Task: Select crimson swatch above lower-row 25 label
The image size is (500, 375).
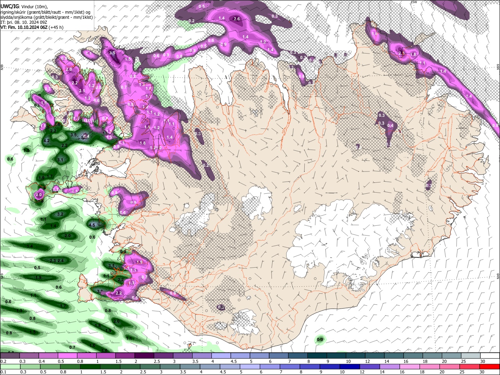Action: pos(470,366)
